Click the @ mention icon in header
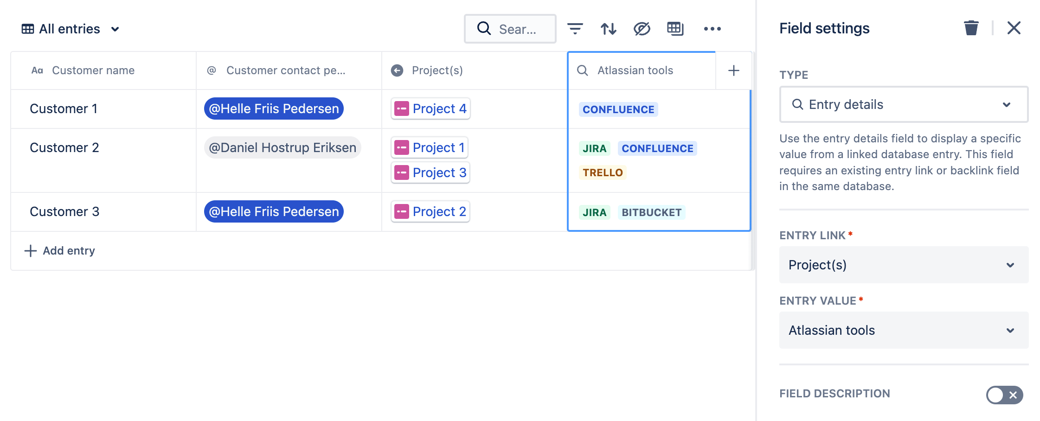The image size is (1040, 421). click(x=212, y=70)
